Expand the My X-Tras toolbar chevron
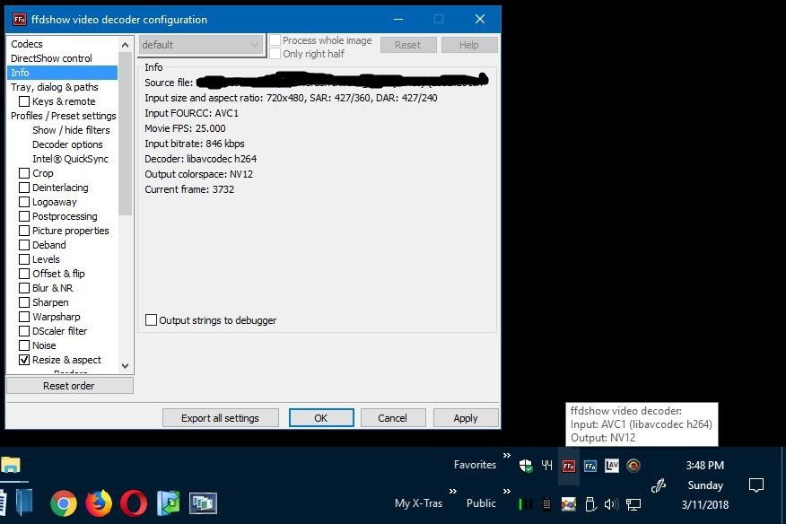 [x=453, y=492]
